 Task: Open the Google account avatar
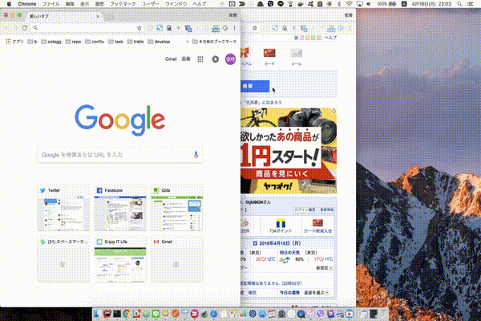(x=229, y=59)
